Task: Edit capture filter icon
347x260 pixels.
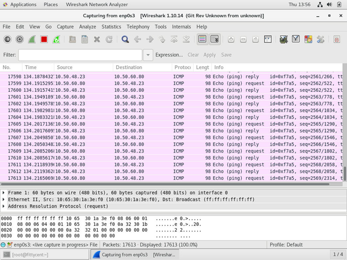Action: pyautogui.click(x=283, y=39)
